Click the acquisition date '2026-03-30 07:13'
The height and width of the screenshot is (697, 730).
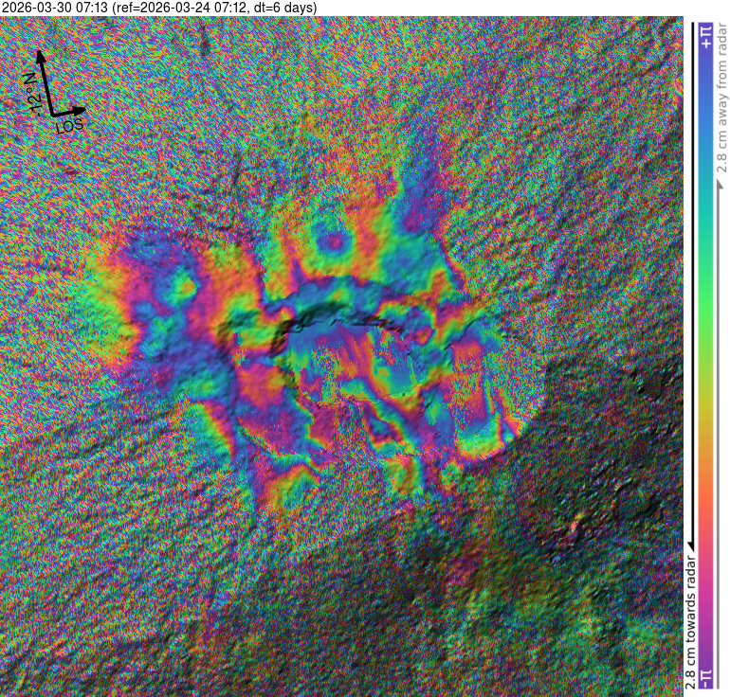(x=54, y=8)
